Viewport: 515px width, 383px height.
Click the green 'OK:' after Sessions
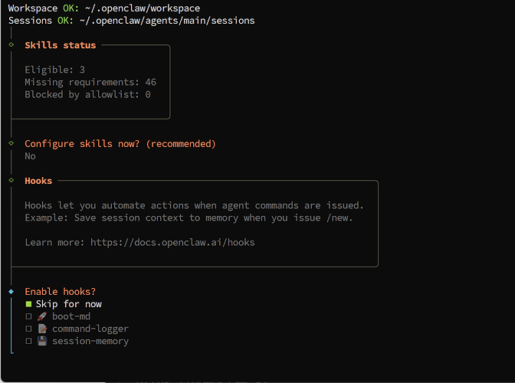[x=65, y=21]
